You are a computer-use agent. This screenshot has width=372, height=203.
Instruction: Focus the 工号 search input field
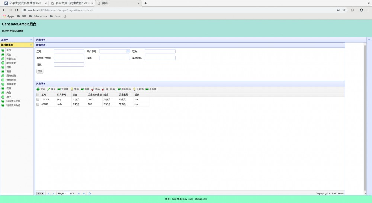[x=69, y=51]
